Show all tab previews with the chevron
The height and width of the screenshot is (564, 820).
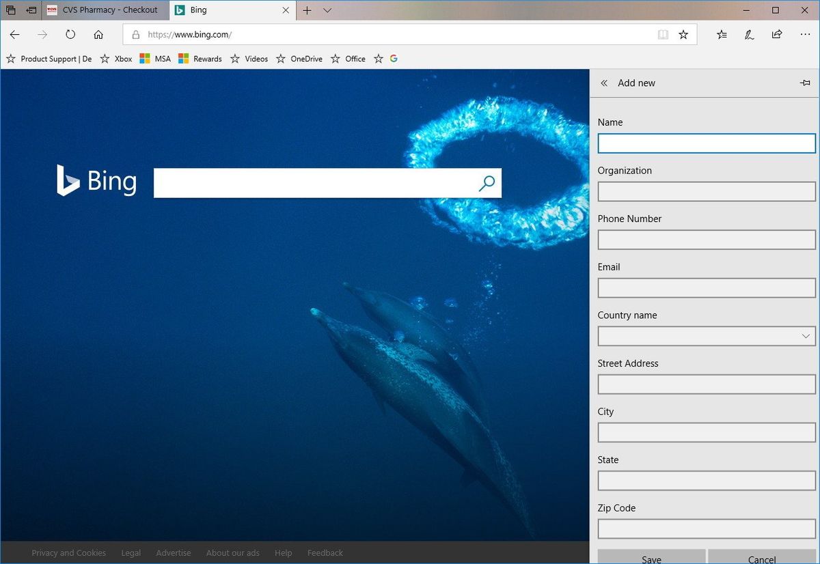[x=327, y=11]
